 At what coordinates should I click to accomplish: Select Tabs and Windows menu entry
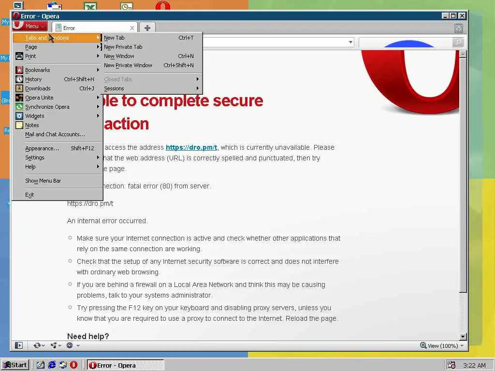pyautogui.click(x=58, y=38)
